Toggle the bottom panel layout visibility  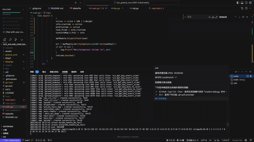click(242, 3)
